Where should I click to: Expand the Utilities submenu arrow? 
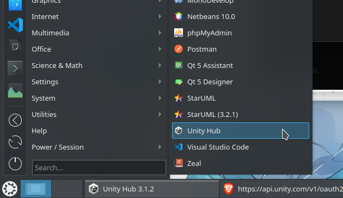(160, 115)
